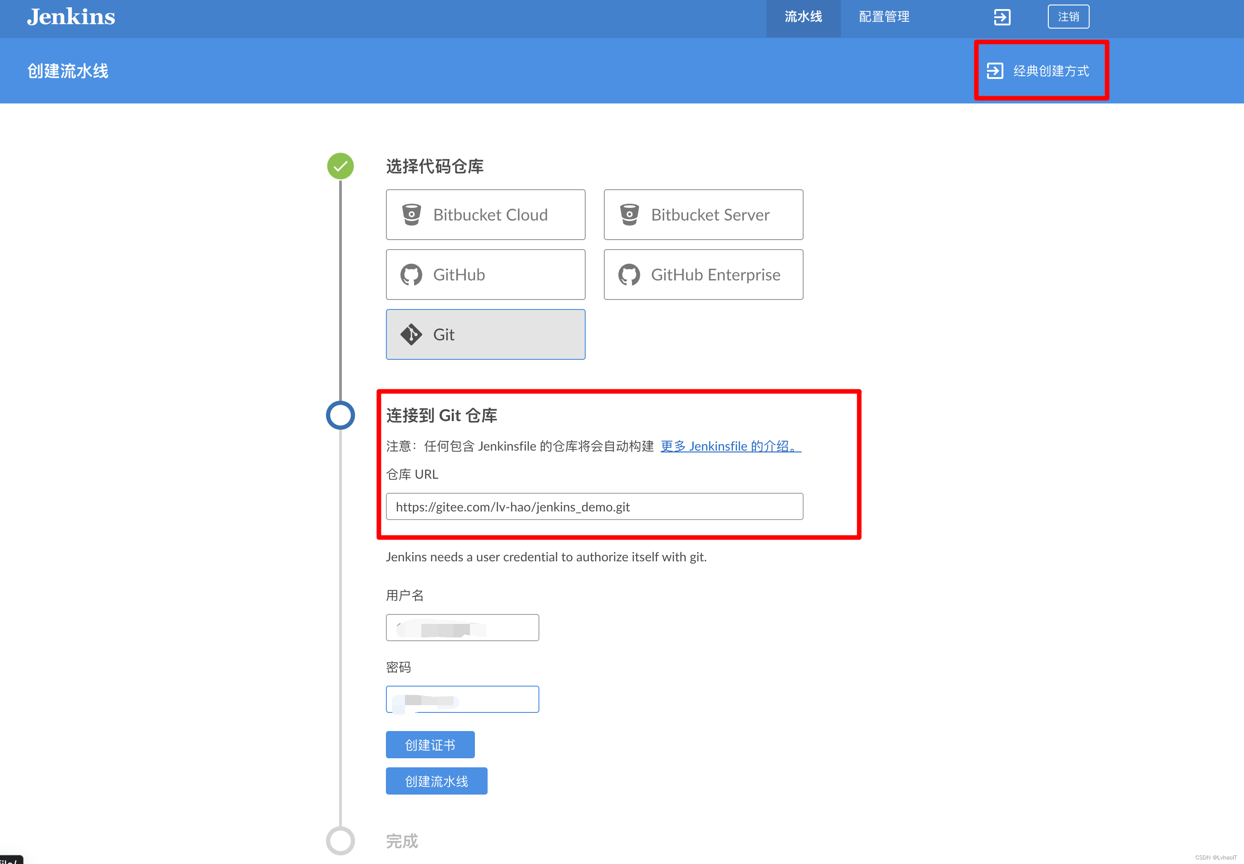
Task: Click the grey 完成 step circle
Action: [340, 841]
